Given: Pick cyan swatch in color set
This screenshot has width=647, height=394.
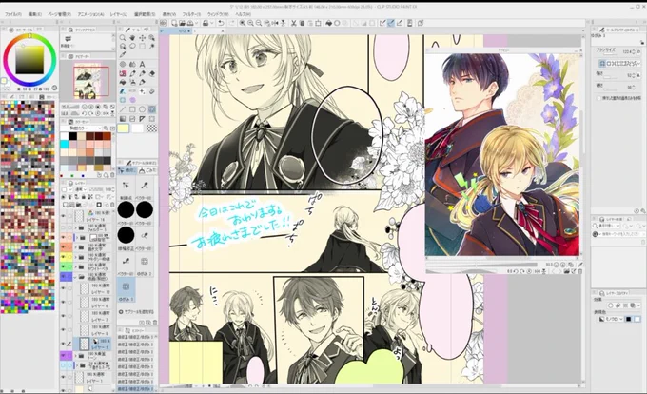Looking at the screenshot, I should 65,144.
